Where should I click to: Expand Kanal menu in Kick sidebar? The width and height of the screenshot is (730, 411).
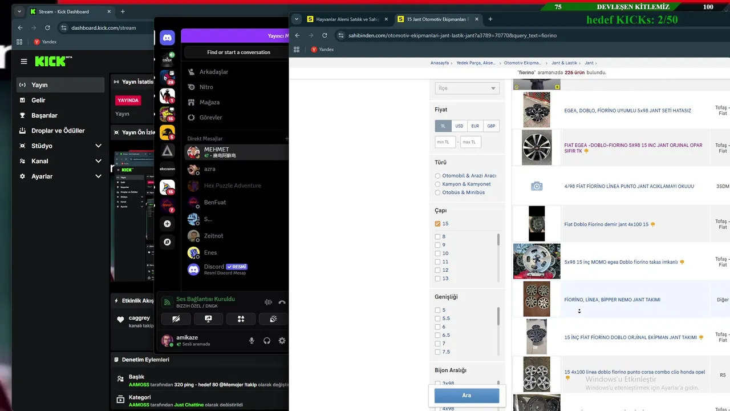[x=98, y=161]
